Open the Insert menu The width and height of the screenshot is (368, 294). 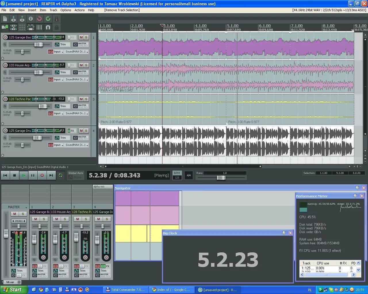[x=32, y=10]
